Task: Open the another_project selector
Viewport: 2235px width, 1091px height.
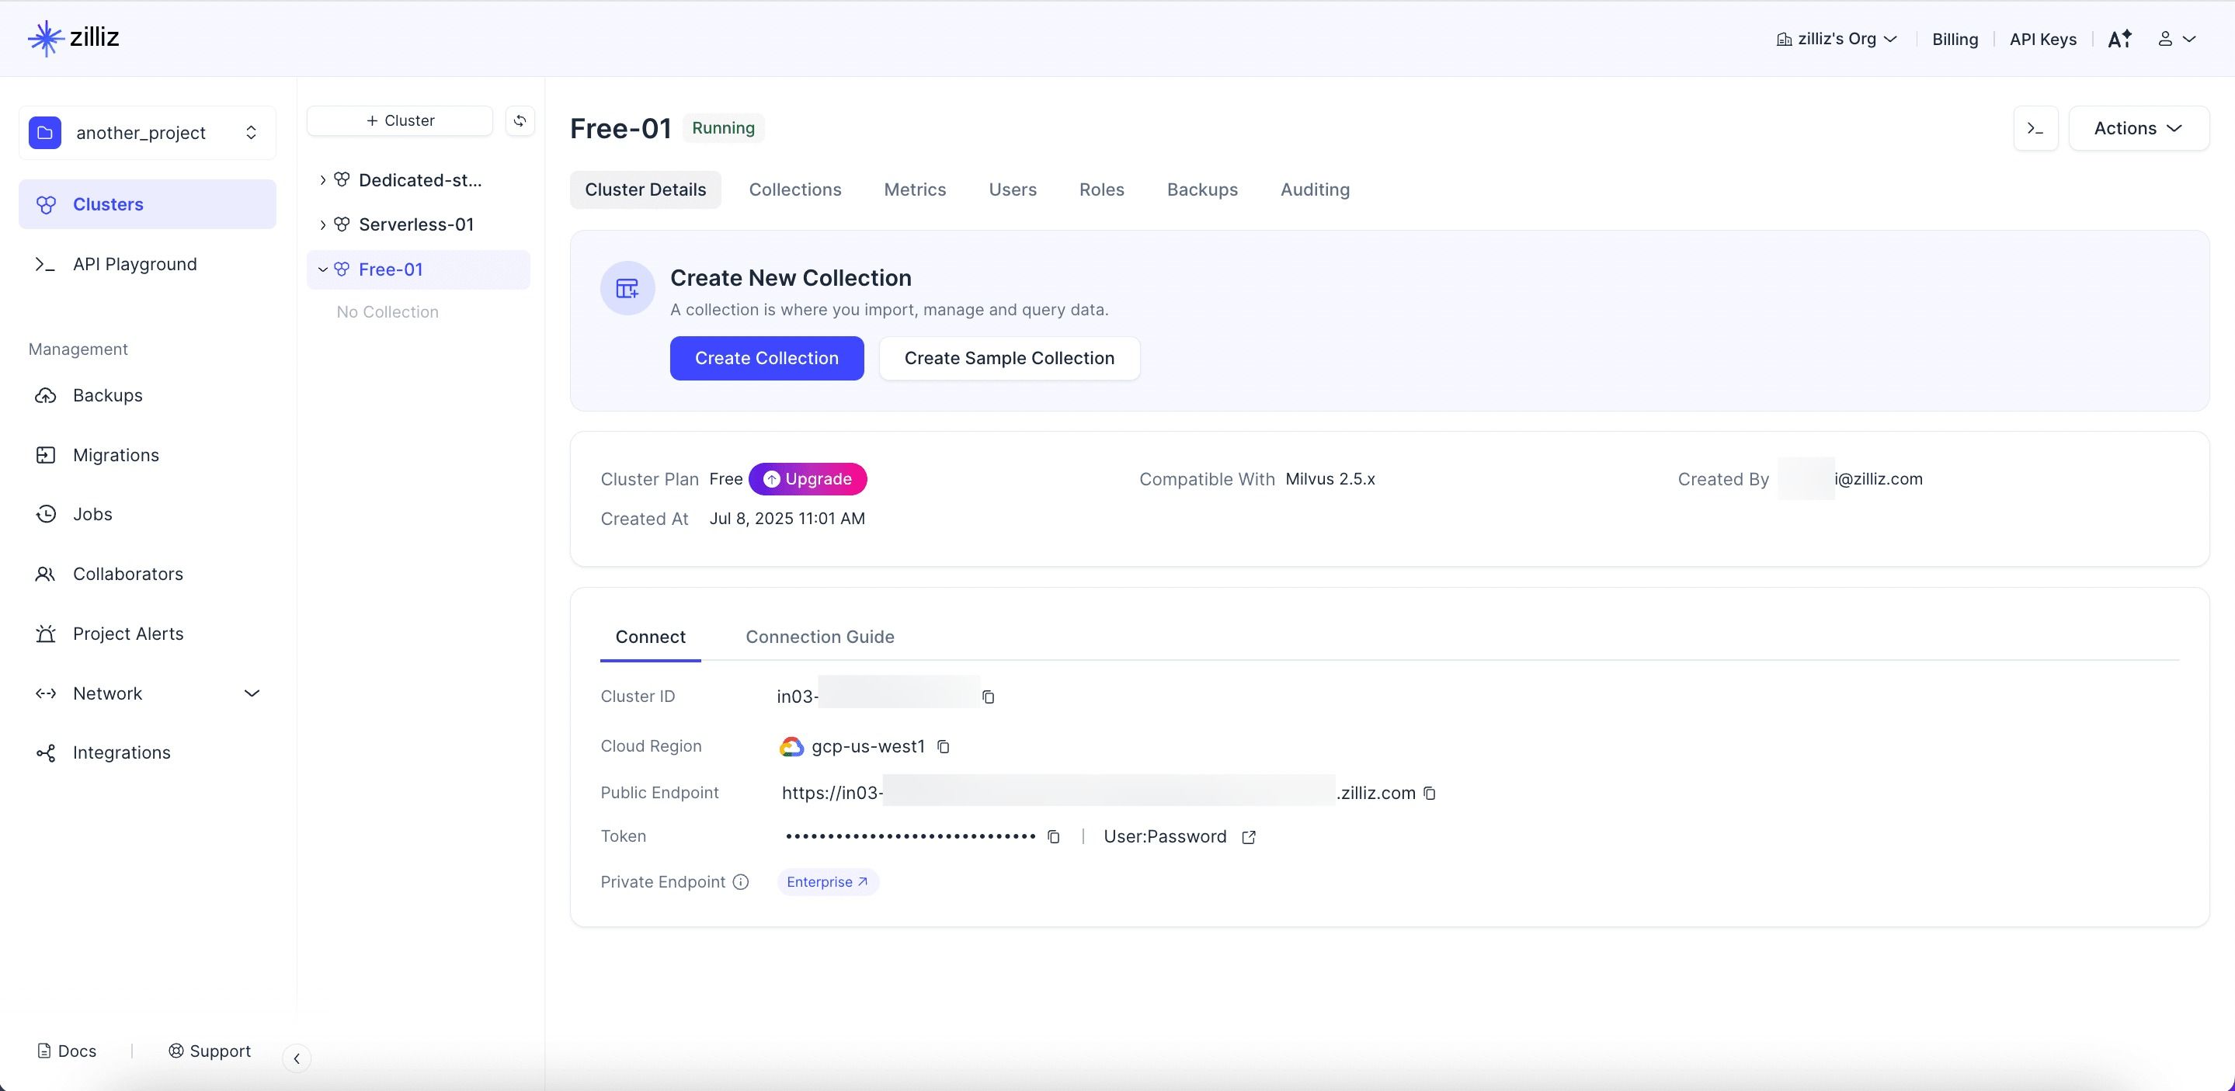Action: pyautogui.click(x=148, y=133)
